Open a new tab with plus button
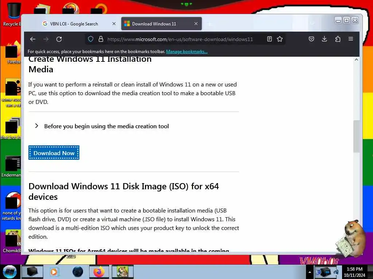 tap(209, 24)
